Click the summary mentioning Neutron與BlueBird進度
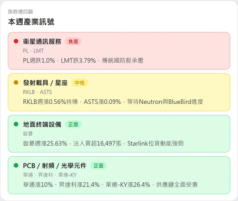 pyautogui.click(x=113, y=102)
